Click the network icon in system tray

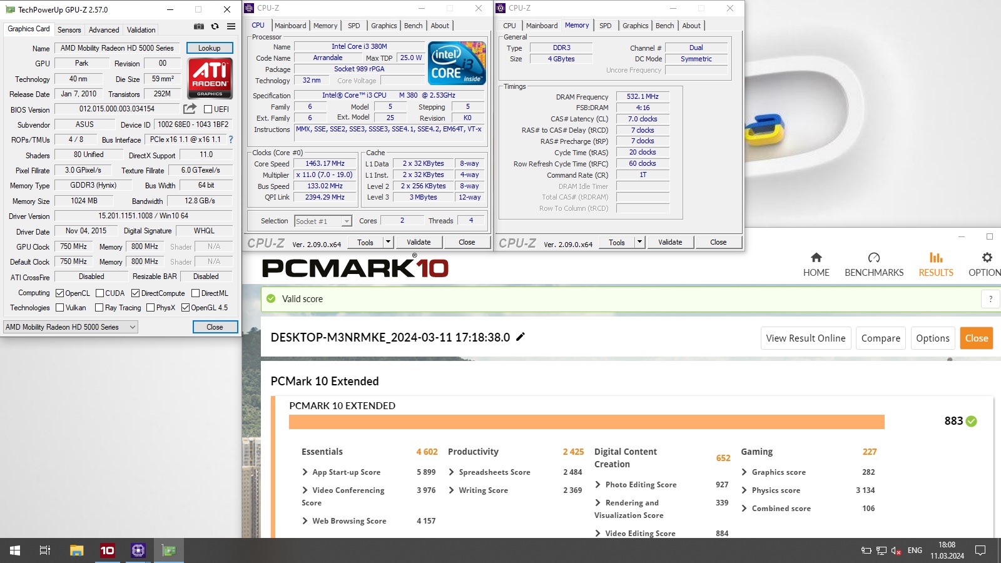(x=881, y=550)
